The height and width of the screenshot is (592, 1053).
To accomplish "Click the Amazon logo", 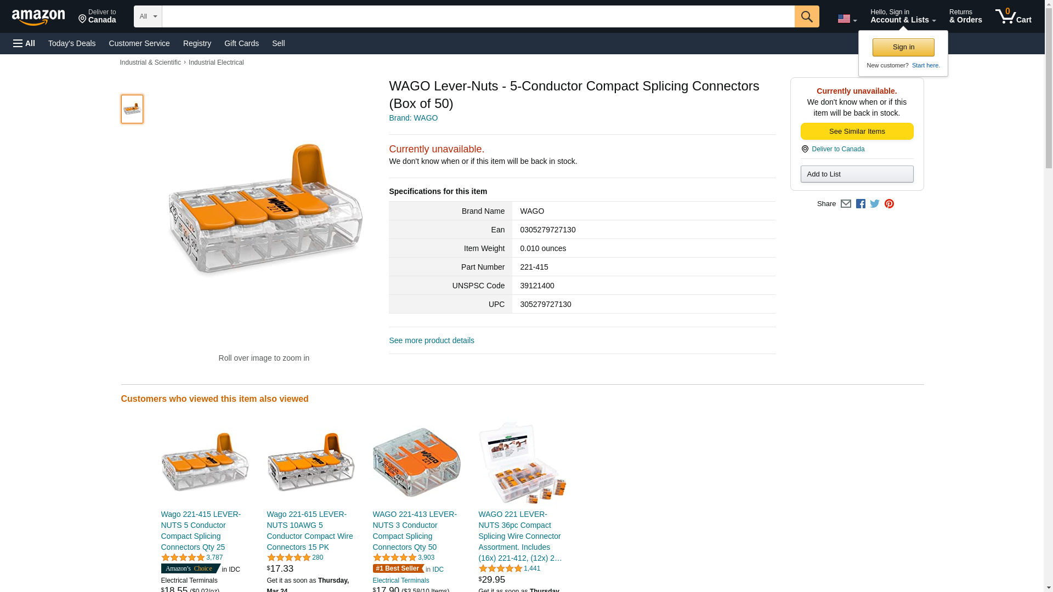I will pos(38,18).
